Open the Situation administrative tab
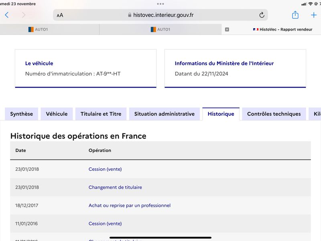This screenshot has width=321, height=241. (x=165, y=114)
